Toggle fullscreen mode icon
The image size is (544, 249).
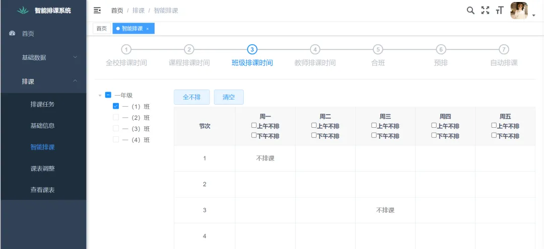[485, 11]
